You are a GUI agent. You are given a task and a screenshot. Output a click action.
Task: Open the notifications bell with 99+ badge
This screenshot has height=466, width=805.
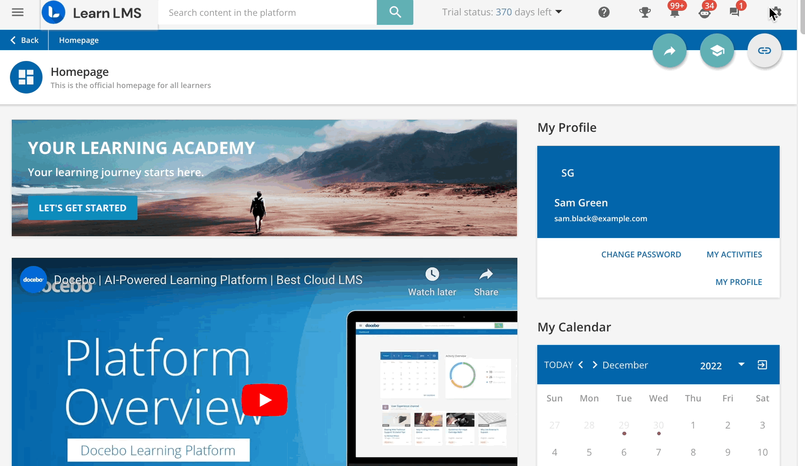(x=675, y=12)
